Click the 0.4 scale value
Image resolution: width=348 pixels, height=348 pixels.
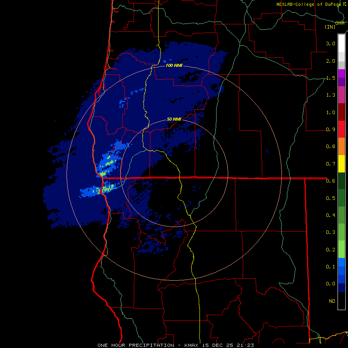331,215
